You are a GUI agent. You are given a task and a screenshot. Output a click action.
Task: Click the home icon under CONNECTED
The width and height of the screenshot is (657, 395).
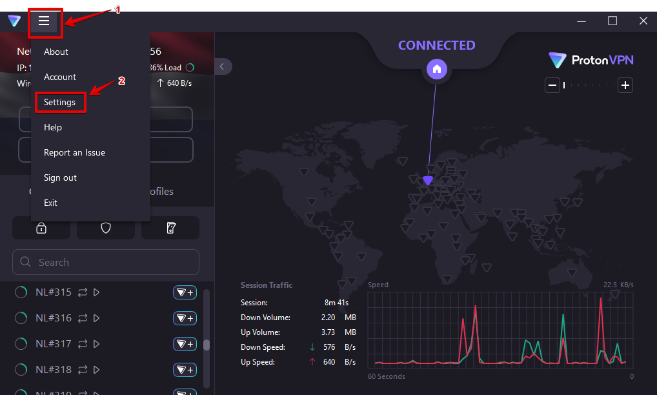(x=437, y=69)
